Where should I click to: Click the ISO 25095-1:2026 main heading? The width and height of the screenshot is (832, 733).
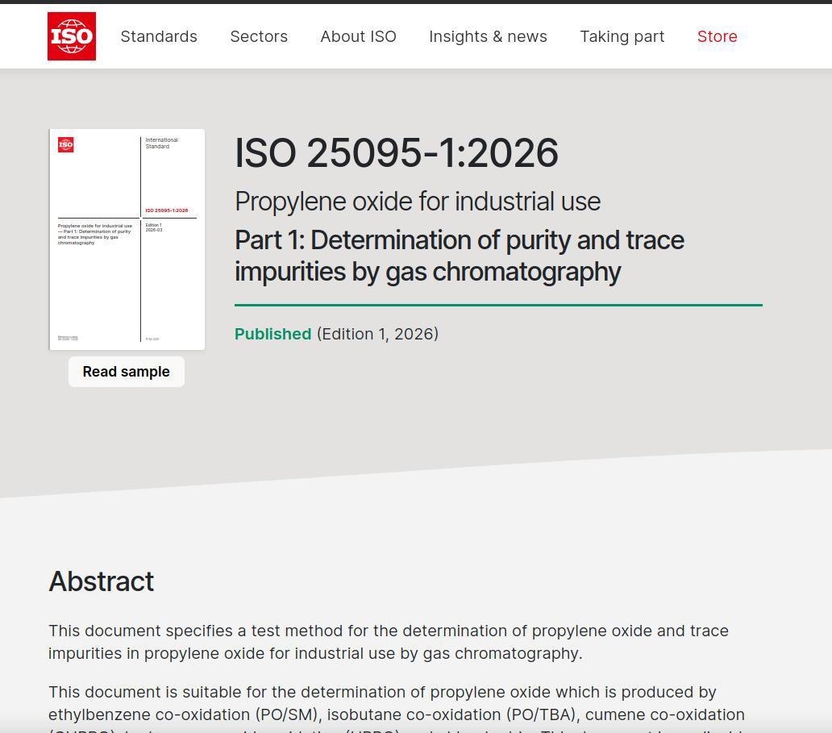click(x=397, y=153)
